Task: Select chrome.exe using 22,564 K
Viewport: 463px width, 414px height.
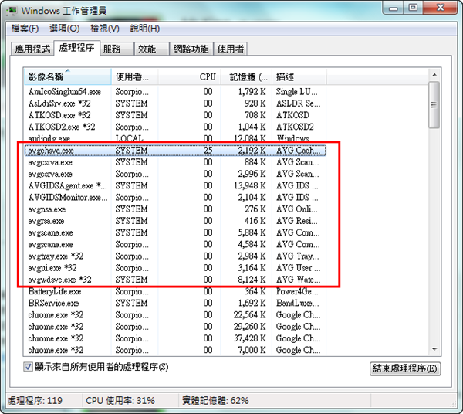Action: (x=175, y=314)
